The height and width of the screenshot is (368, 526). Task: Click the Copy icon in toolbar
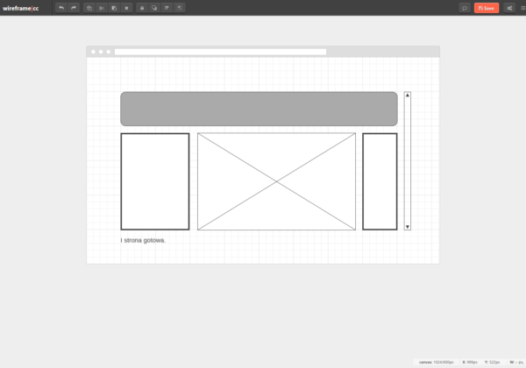tap(89, 8)
